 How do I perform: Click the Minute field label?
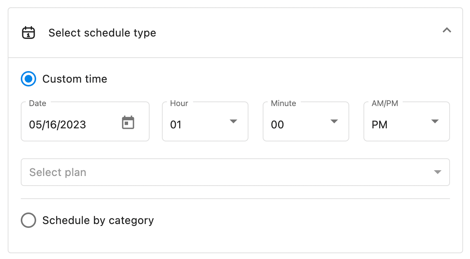pos(283,103)
